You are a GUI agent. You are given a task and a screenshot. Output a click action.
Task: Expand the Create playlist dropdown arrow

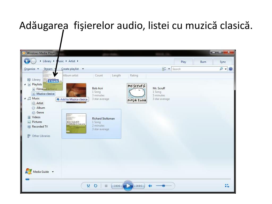tap(83, 69)
